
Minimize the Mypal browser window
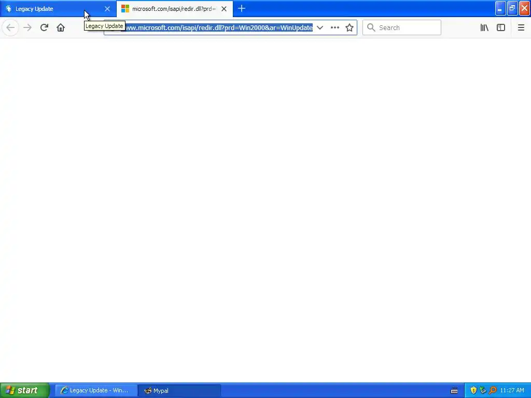click(500, 8)
